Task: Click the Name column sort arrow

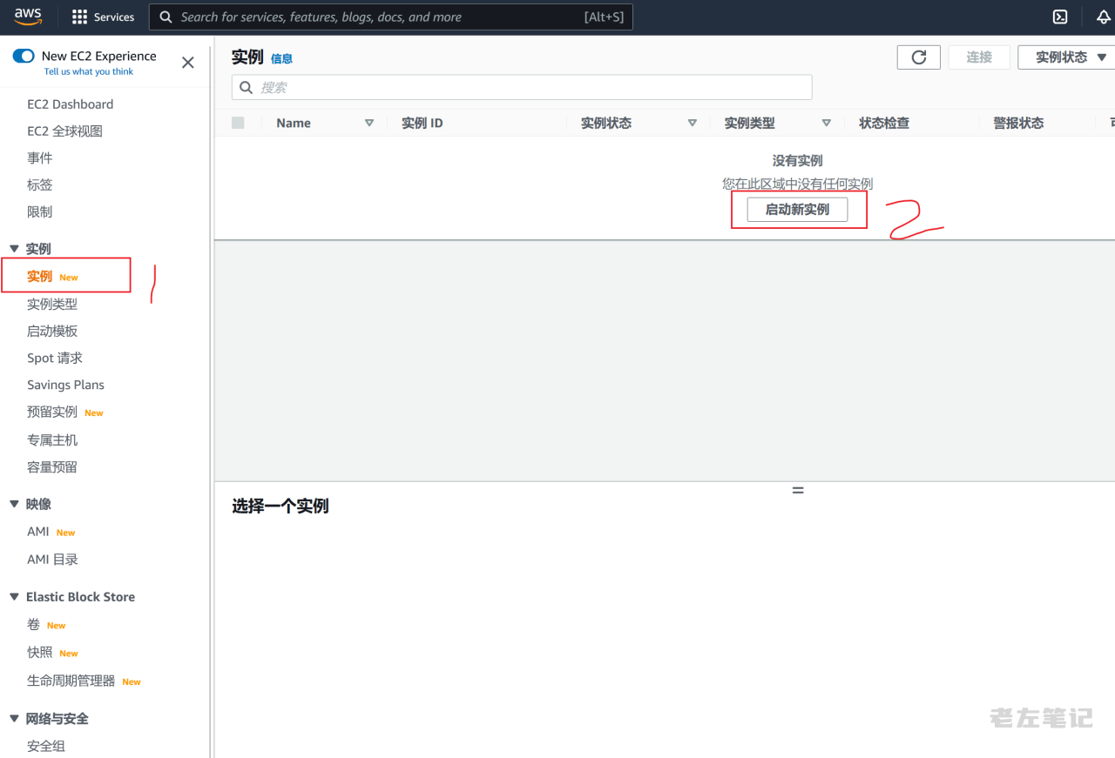Action: [368, 123]
